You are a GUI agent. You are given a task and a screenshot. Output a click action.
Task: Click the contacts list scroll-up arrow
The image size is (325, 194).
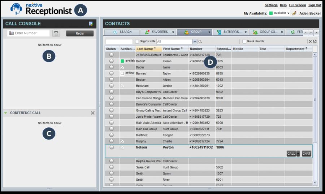pyautogui.click(x=315, y=54)
